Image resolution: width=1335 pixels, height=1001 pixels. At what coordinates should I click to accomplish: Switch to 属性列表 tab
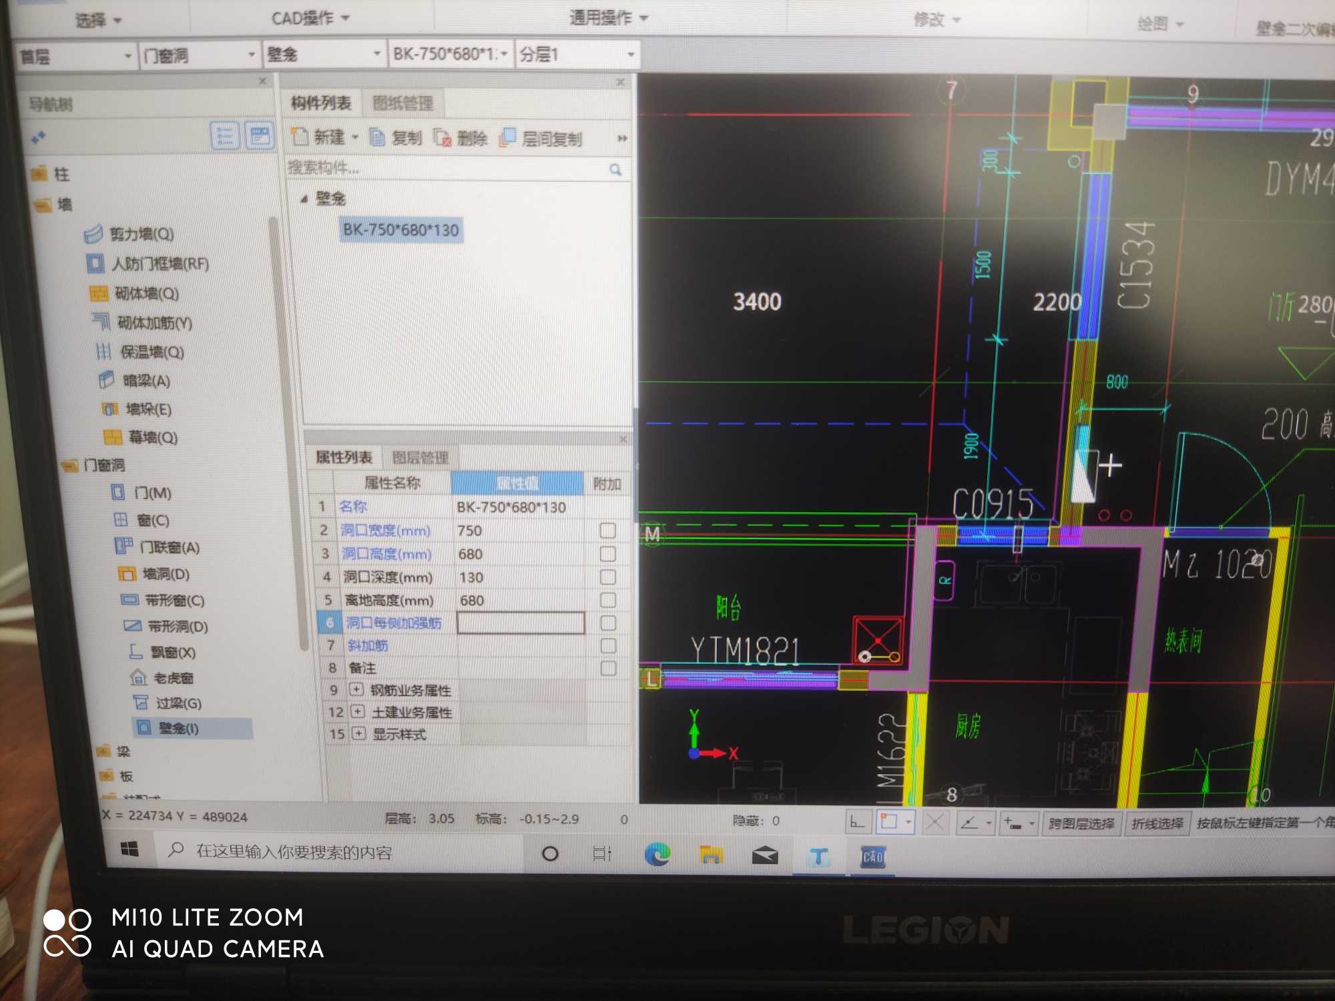click(x=344, y=457)
